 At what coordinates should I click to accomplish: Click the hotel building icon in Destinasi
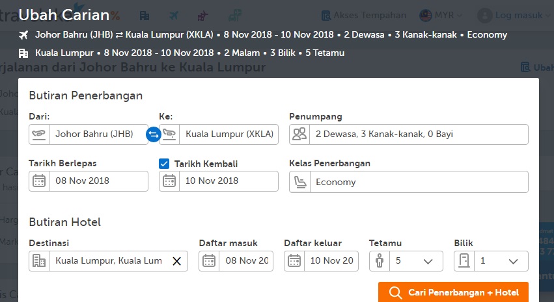40,261
